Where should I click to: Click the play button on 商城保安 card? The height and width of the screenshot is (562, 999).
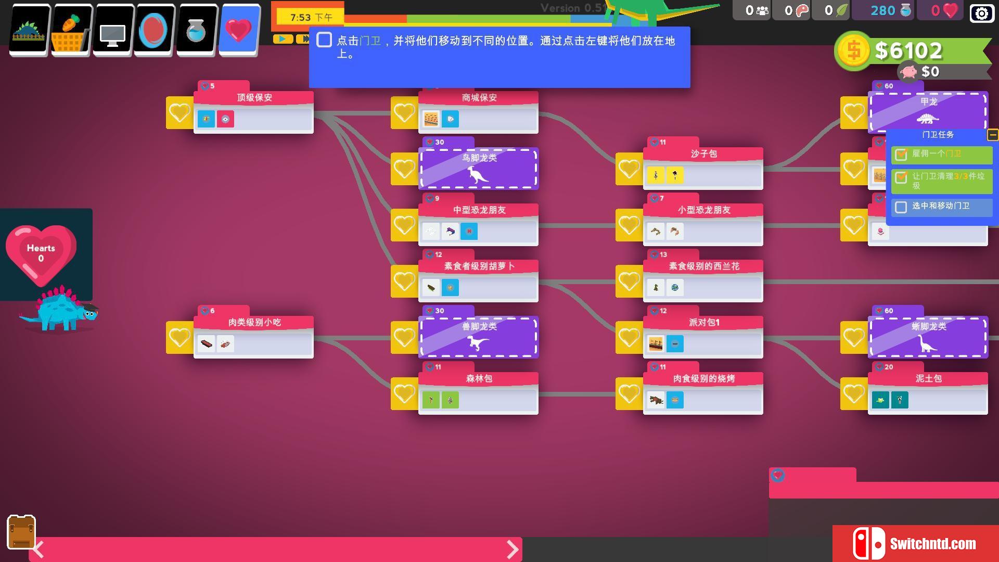451,119
